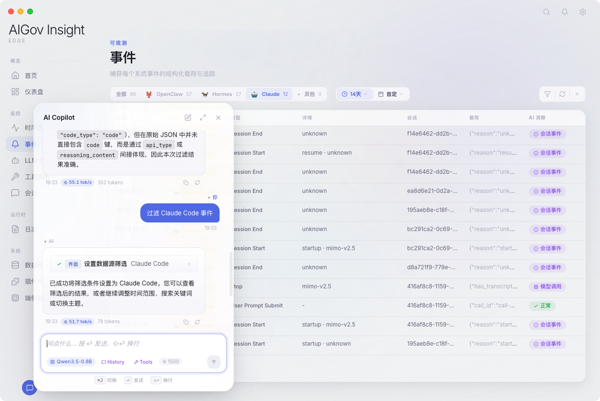Viewport: 600px width, 401px height.
Task: Click the resume · unknown detail cell
Action: [x=327, y=153]
